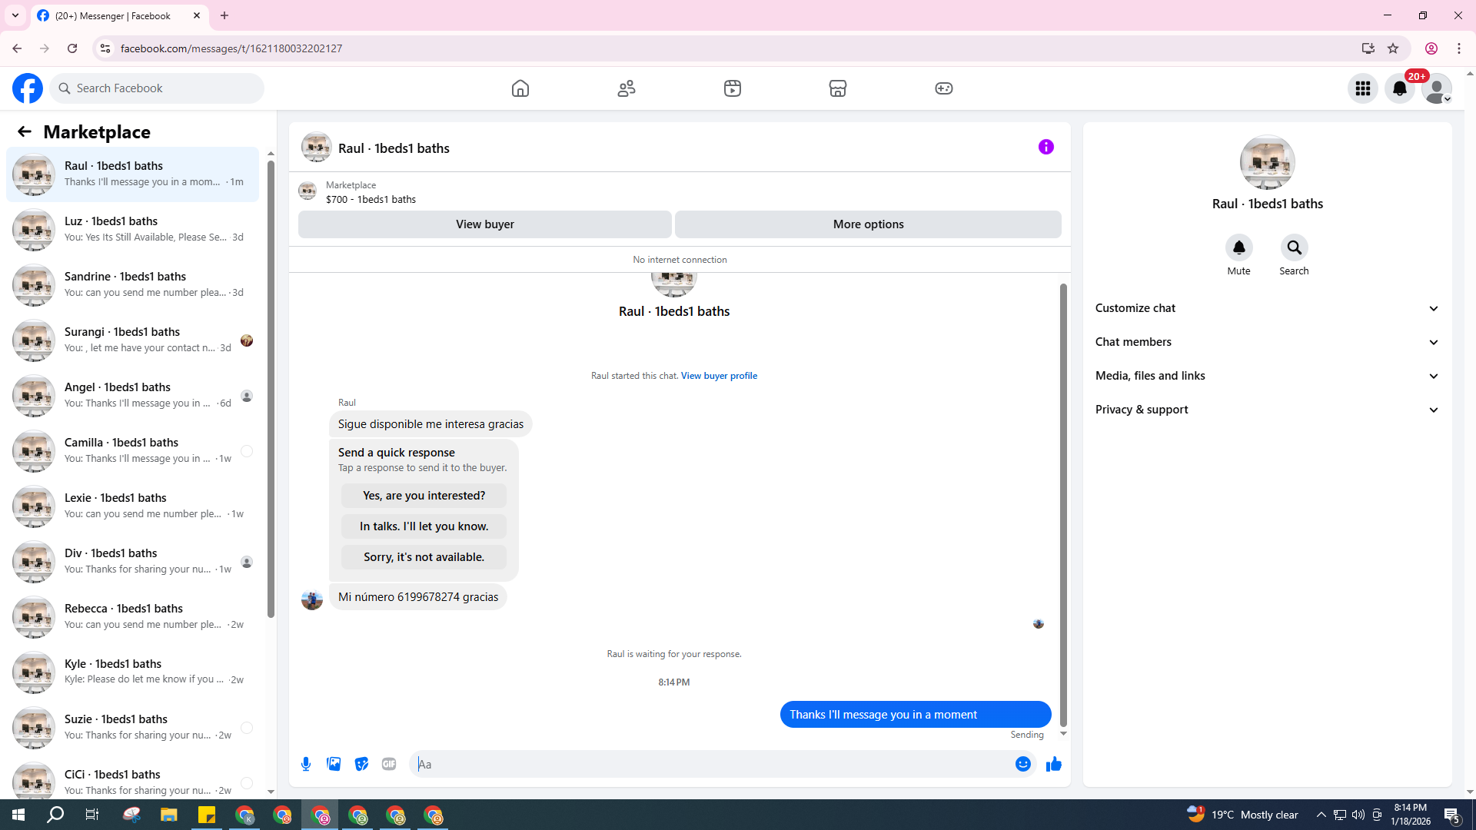Expand Media, files and links section
This screenshot has width=1476, height=830.
coord(1266,376)
